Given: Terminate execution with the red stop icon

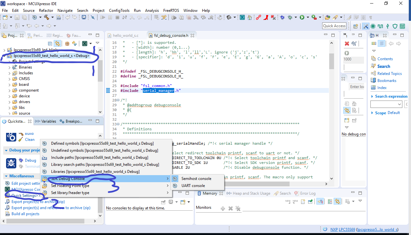Looking at the screenshot, I should coord(117,17).
